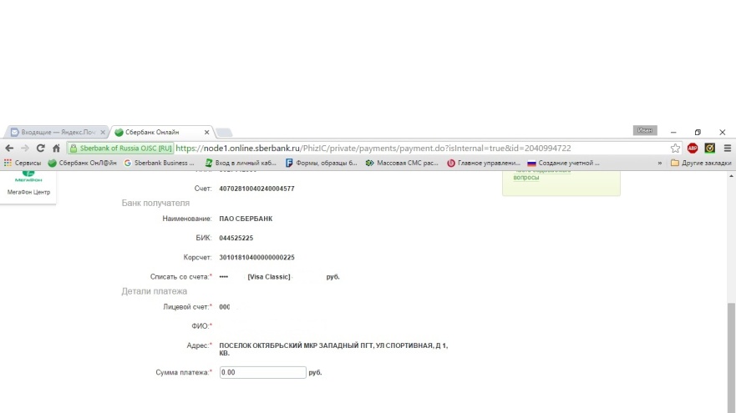The width and height of the screenshot is (736, 413).
Task: Open the Chrome hamburger menu
Action: click(x=725, y=148)
